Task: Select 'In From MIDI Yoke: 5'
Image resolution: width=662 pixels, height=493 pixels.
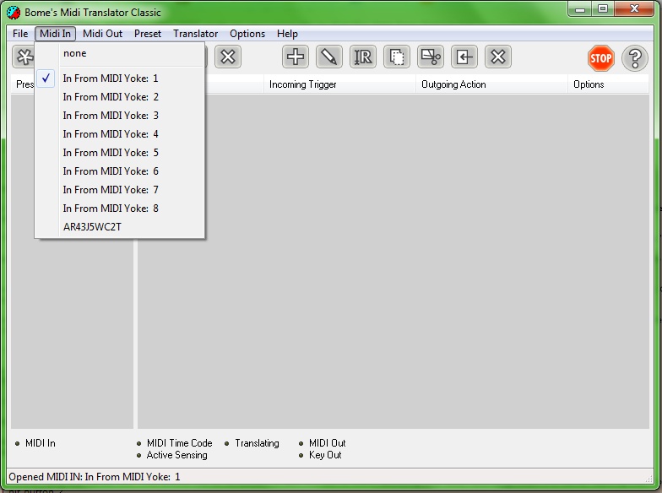Action: (120, 153)
